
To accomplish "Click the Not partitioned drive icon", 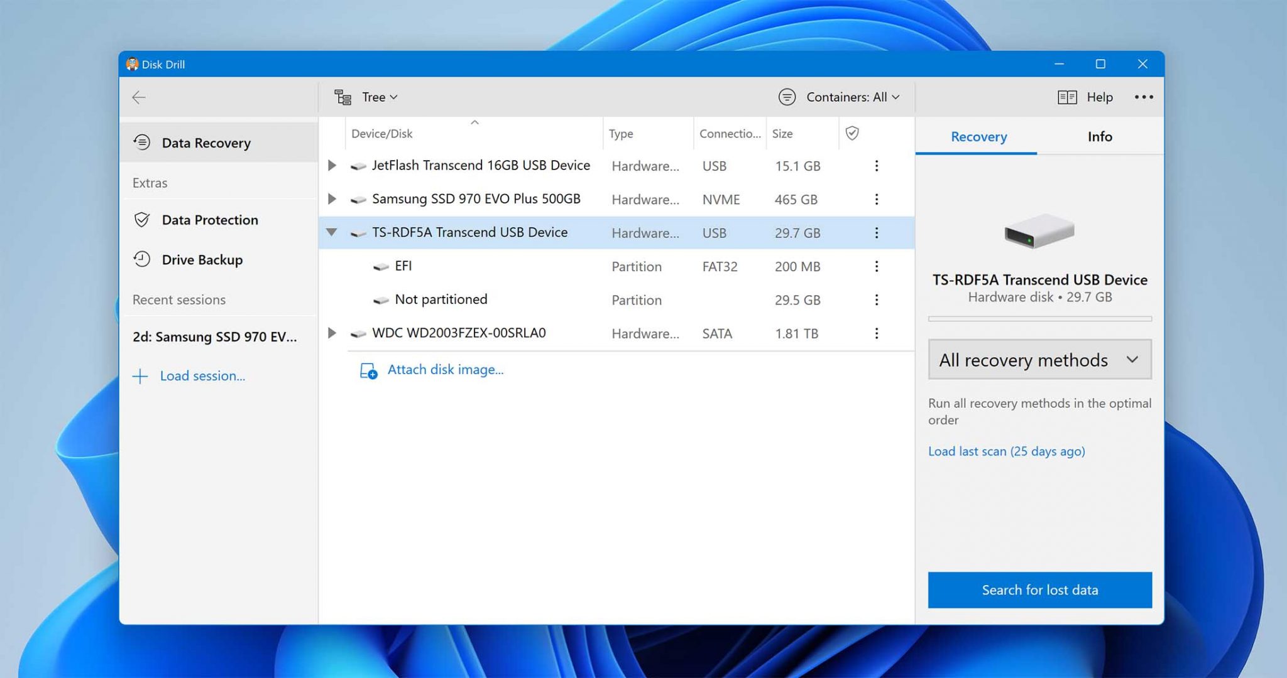I will [x=381, y=301].
